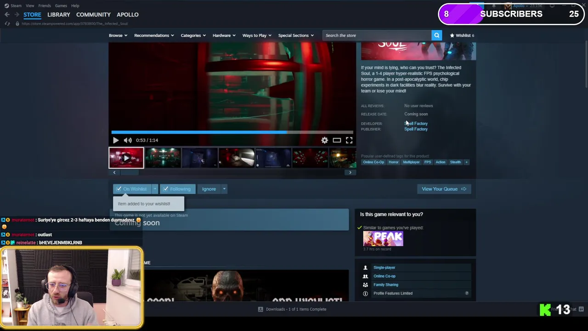This screenshot has height=331, width=588.
Task: Add a tag with the plus button
Action: (466, 162)
